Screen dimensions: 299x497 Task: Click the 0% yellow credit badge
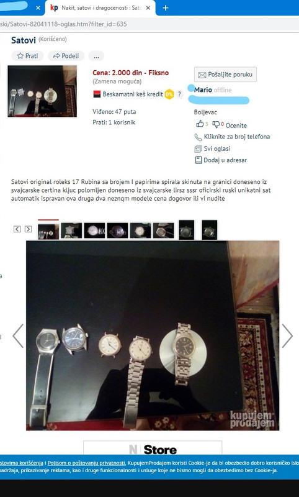169,94
